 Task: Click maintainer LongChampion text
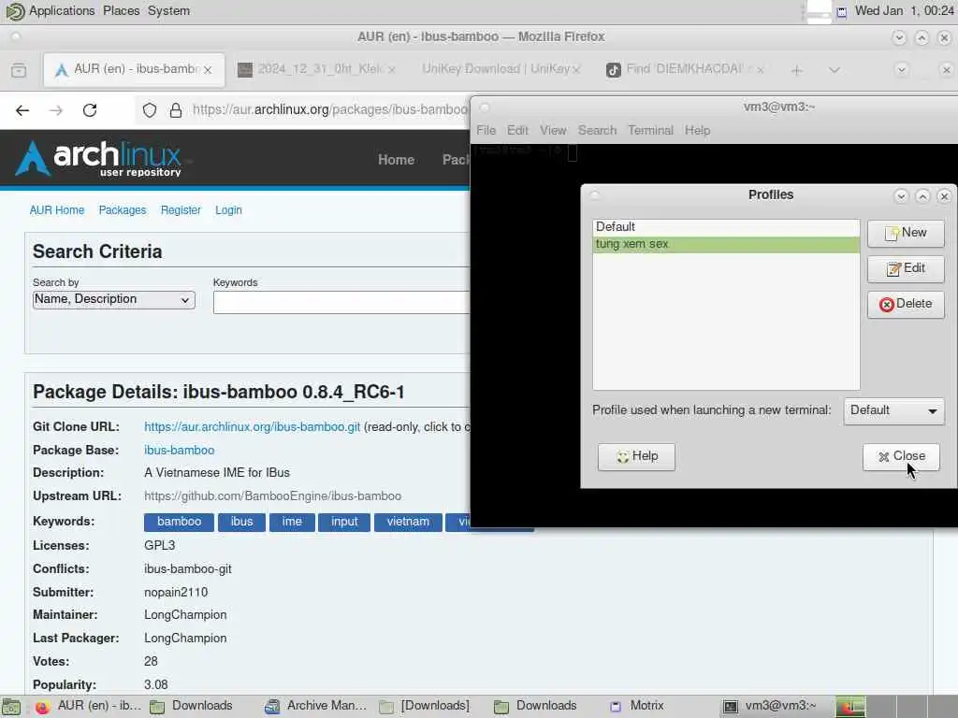point(185,615)
